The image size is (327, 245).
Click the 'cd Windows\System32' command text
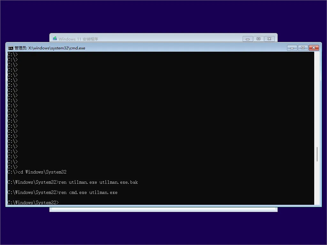[x=42, y=172]
